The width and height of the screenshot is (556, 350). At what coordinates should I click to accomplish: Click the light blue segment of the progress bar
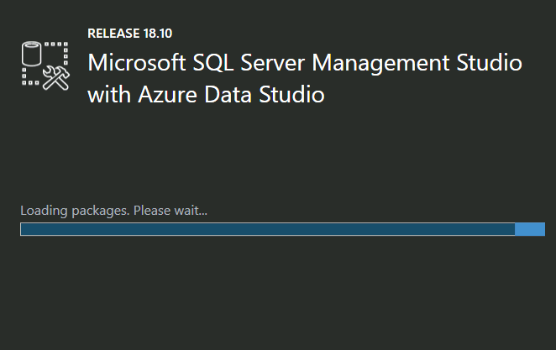pyautogui.click(x=530, y=229)
